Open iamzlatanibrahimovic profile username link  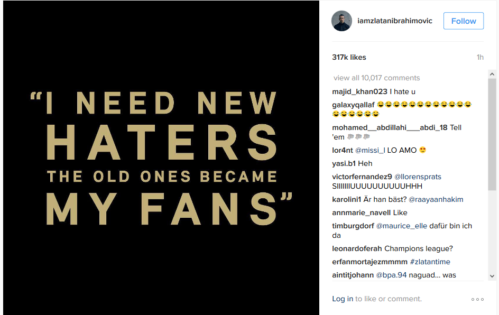tap(395, 21)
